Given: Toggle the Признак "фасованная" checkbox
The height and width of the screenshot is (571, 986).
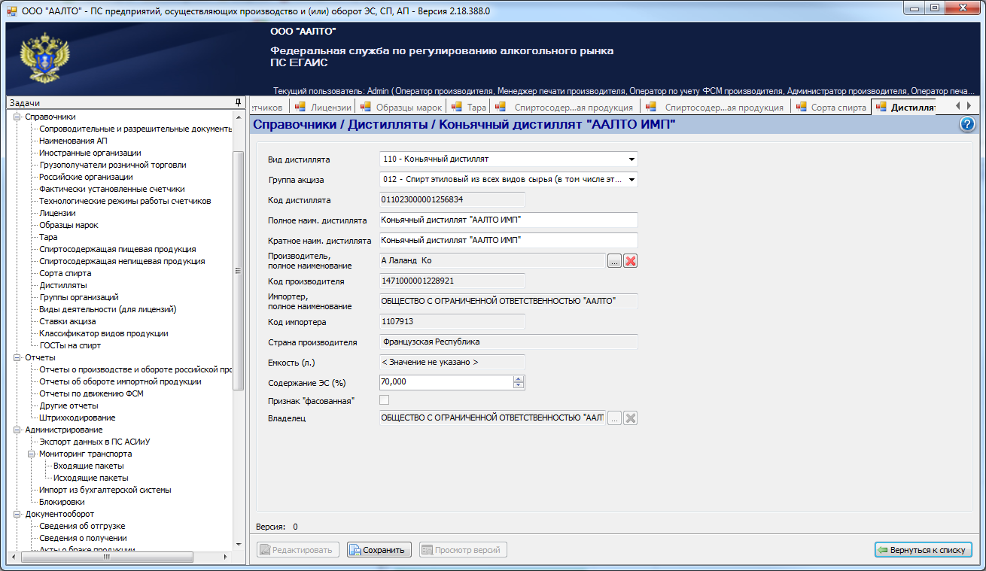Looking at the screenshot, I should [385, 400].
